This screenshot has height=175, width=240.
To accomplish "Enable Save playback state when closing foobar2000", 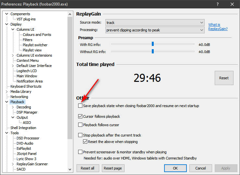I will tap(80, 106).
